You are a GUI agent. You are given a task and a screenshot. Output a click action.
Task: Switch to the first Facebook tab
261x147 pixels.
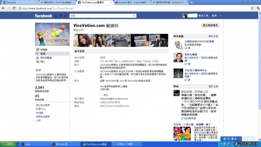20,2
